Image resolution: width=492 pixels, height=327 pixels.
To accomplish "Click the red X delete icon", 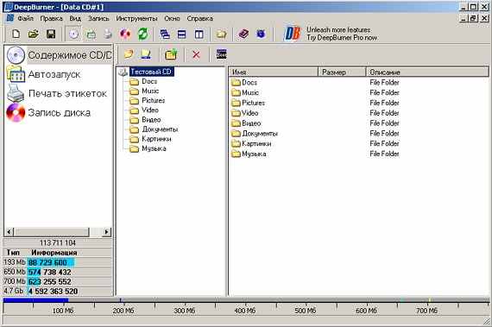I will point(196,55).
